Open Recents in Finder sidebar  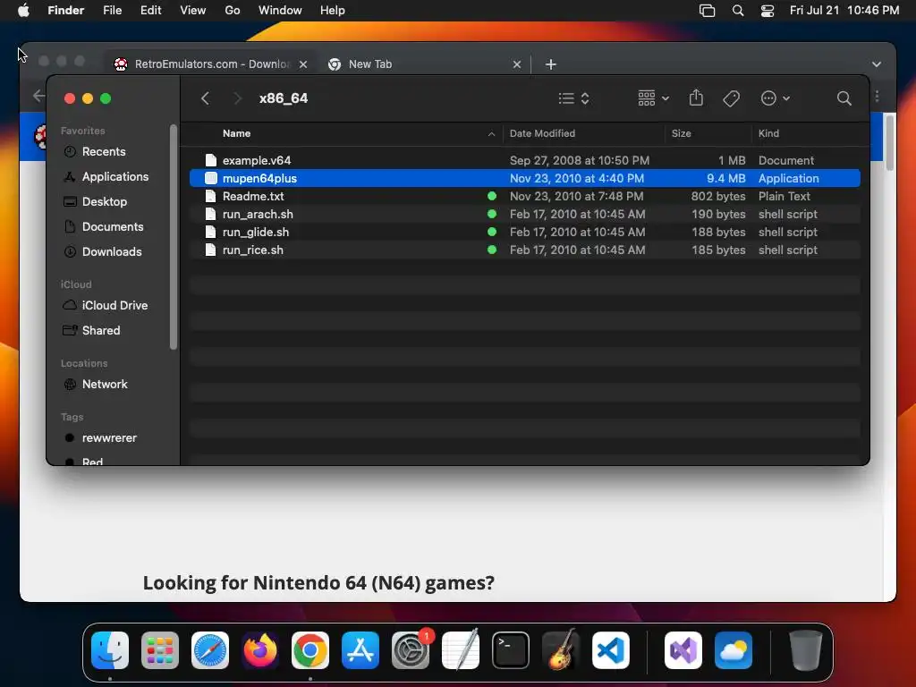104,151
